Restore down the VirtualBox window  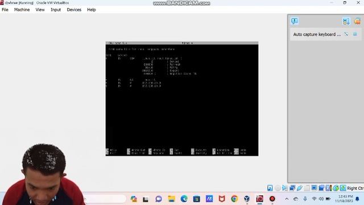pos(345,2)
